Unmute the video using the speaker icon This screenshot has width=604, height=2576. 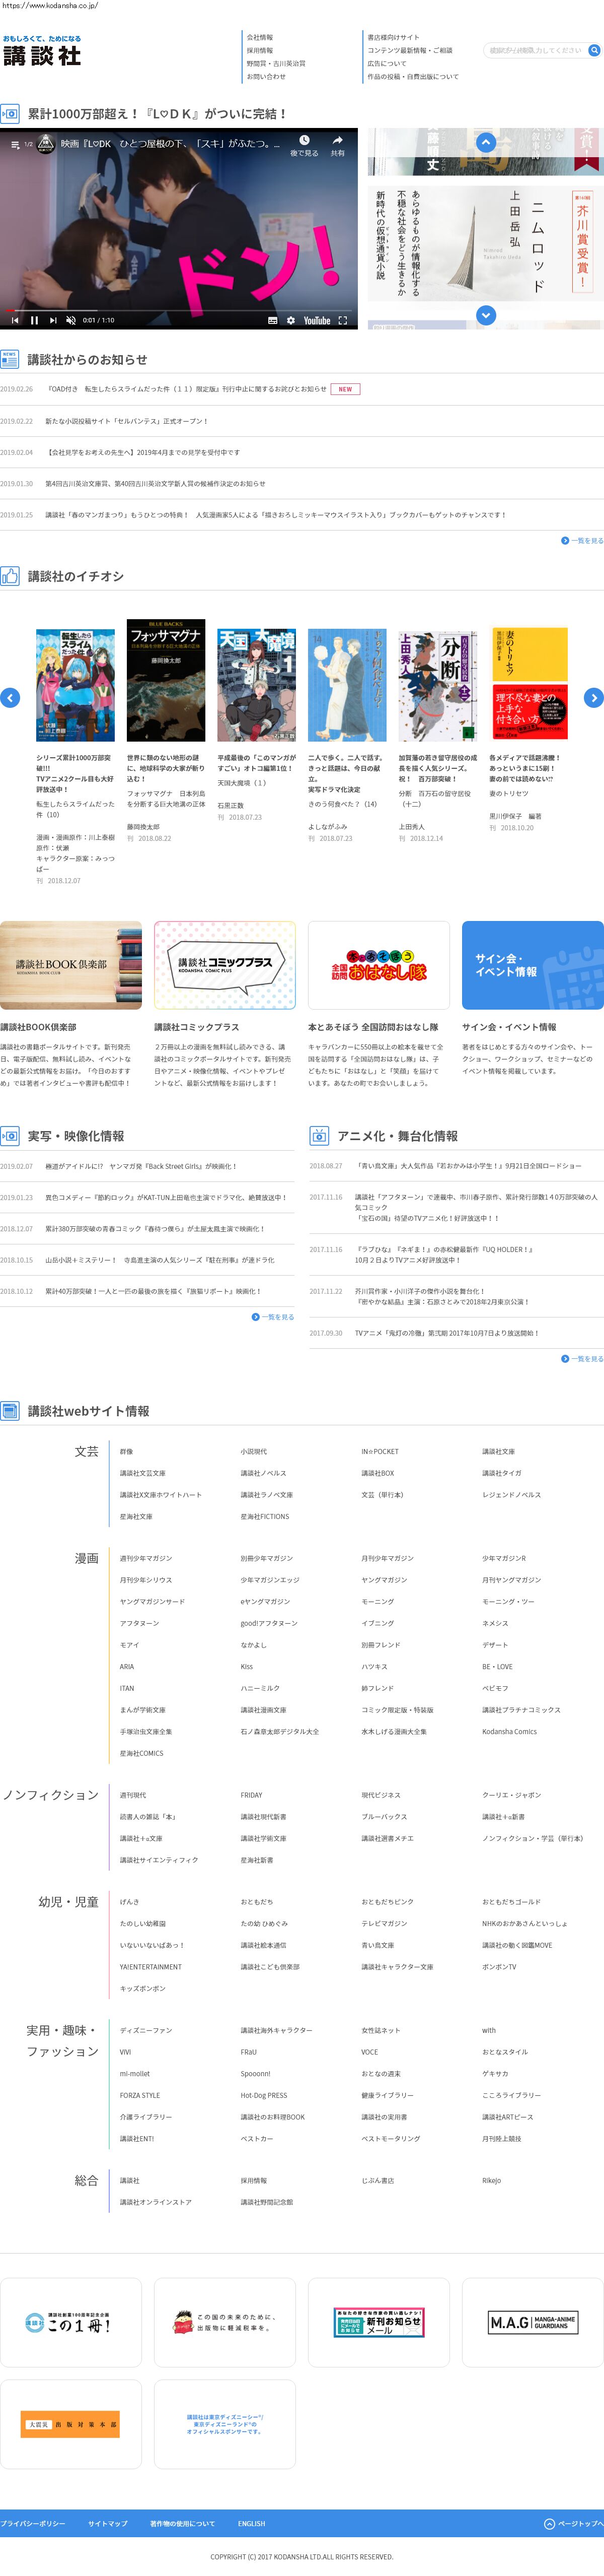click(x=71, y=321)
